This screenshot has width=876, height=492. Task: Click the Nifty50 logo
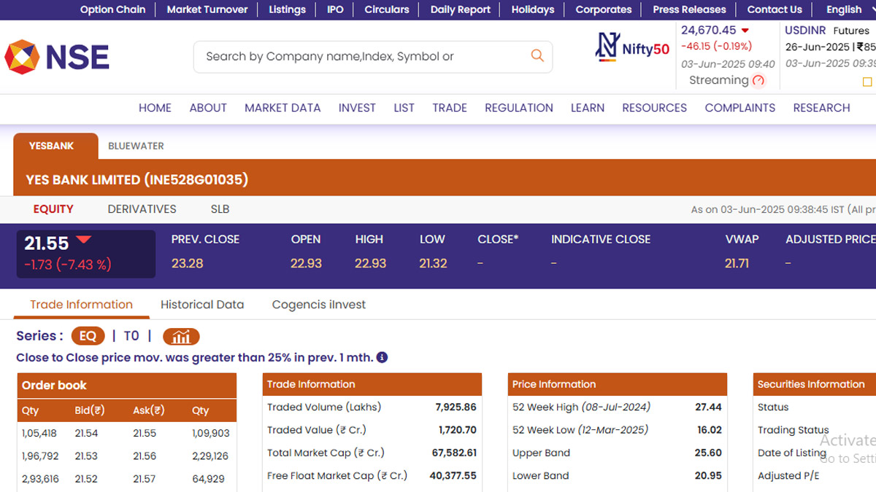632,47
